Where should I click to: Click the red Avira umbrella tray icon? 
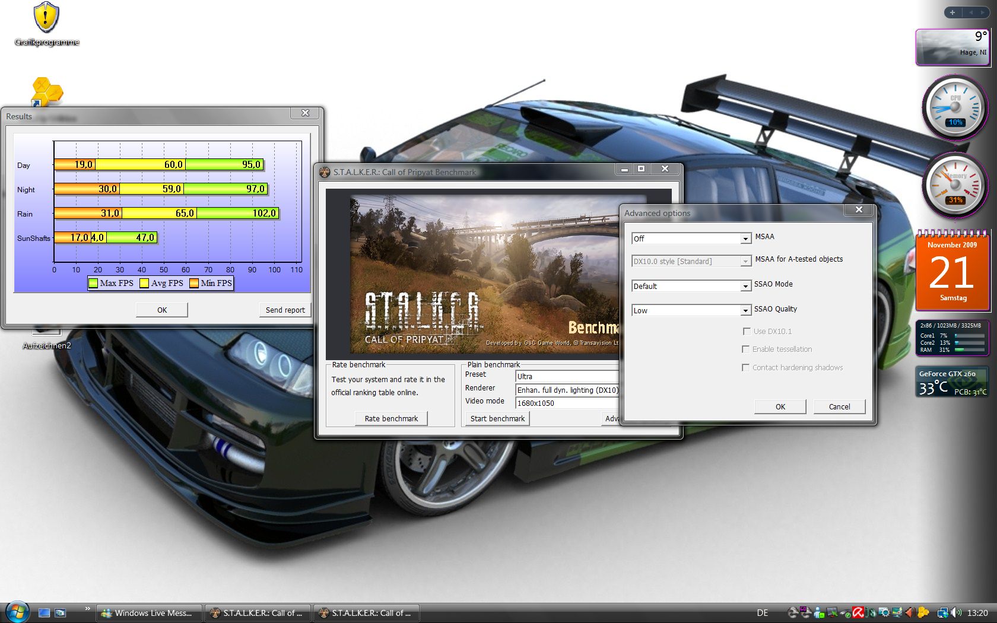point(858,612)
